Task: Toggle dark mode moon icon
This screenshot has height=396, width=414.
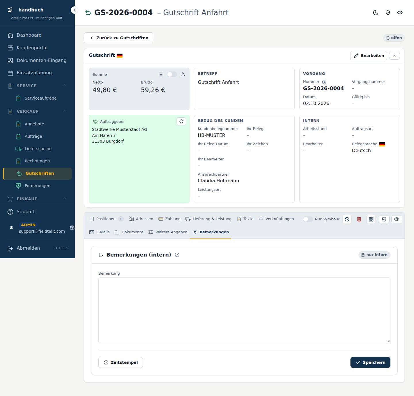Action: click(376, 13)
